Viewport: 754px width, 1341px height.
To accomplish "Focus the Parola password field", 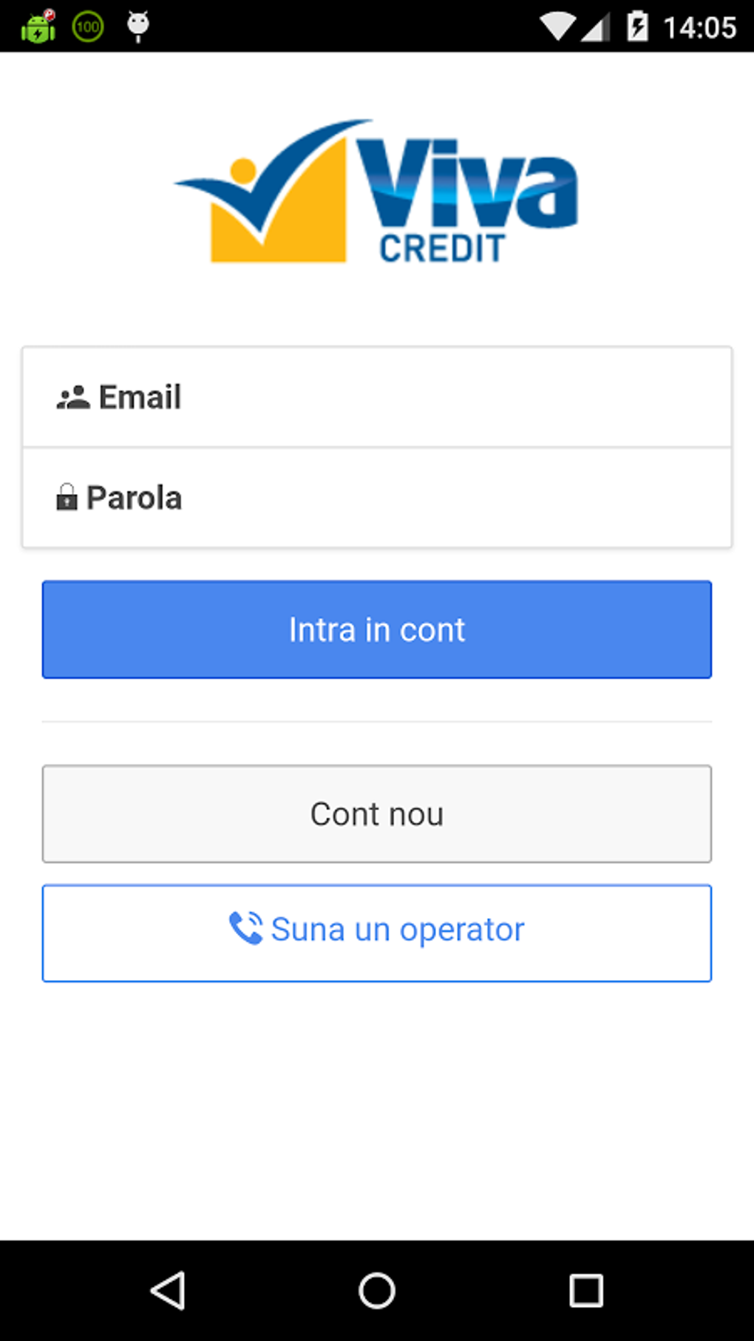I will point(414,498).
